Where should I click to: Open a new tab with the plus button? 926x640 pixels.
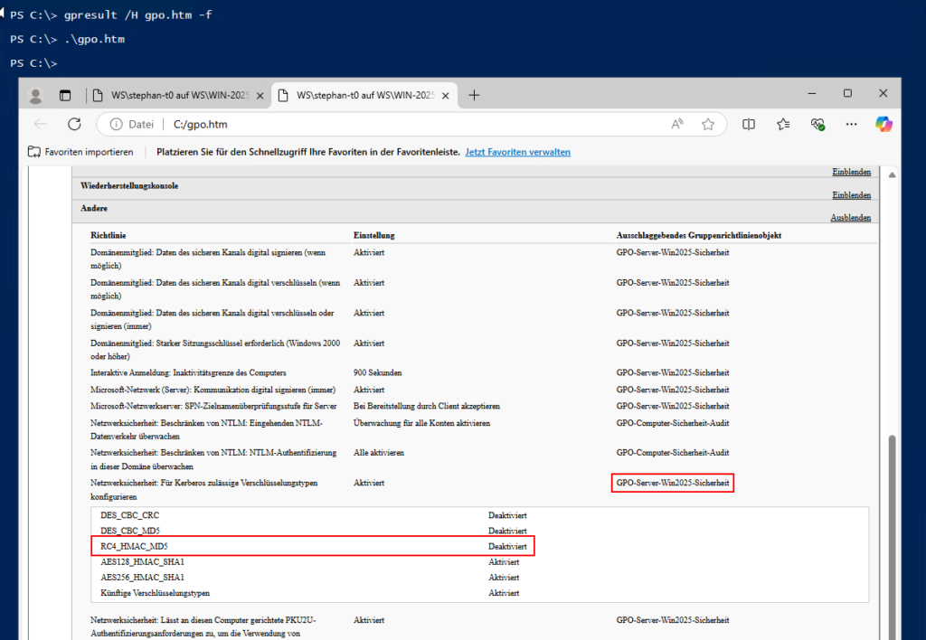(x=474, y=94)
